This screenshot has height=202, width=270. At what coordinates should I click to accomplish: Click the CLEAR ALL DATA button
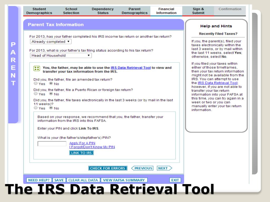[x=83, y=180]
